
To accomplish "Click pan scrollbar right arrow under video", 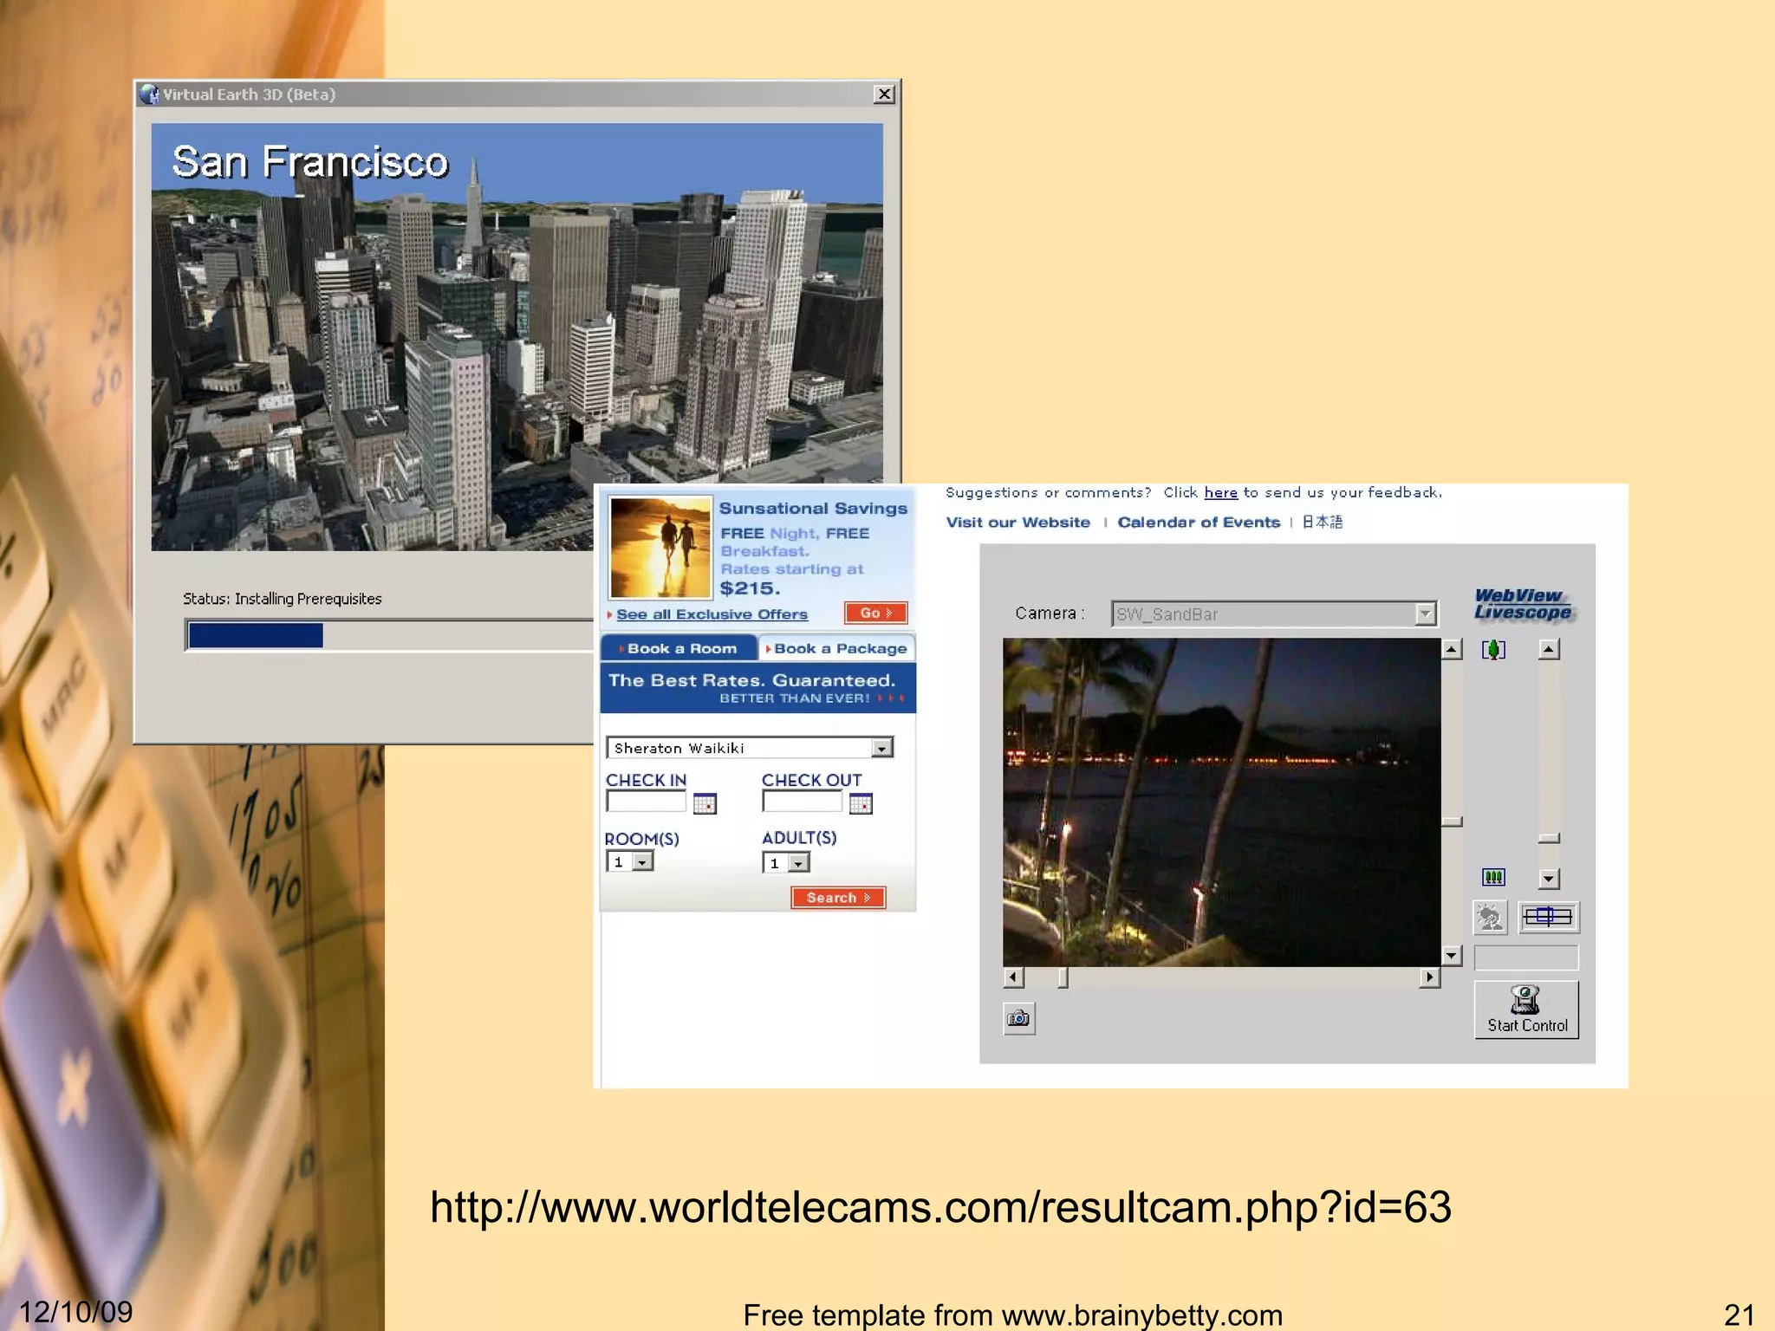I will (x=1429, y=977).
